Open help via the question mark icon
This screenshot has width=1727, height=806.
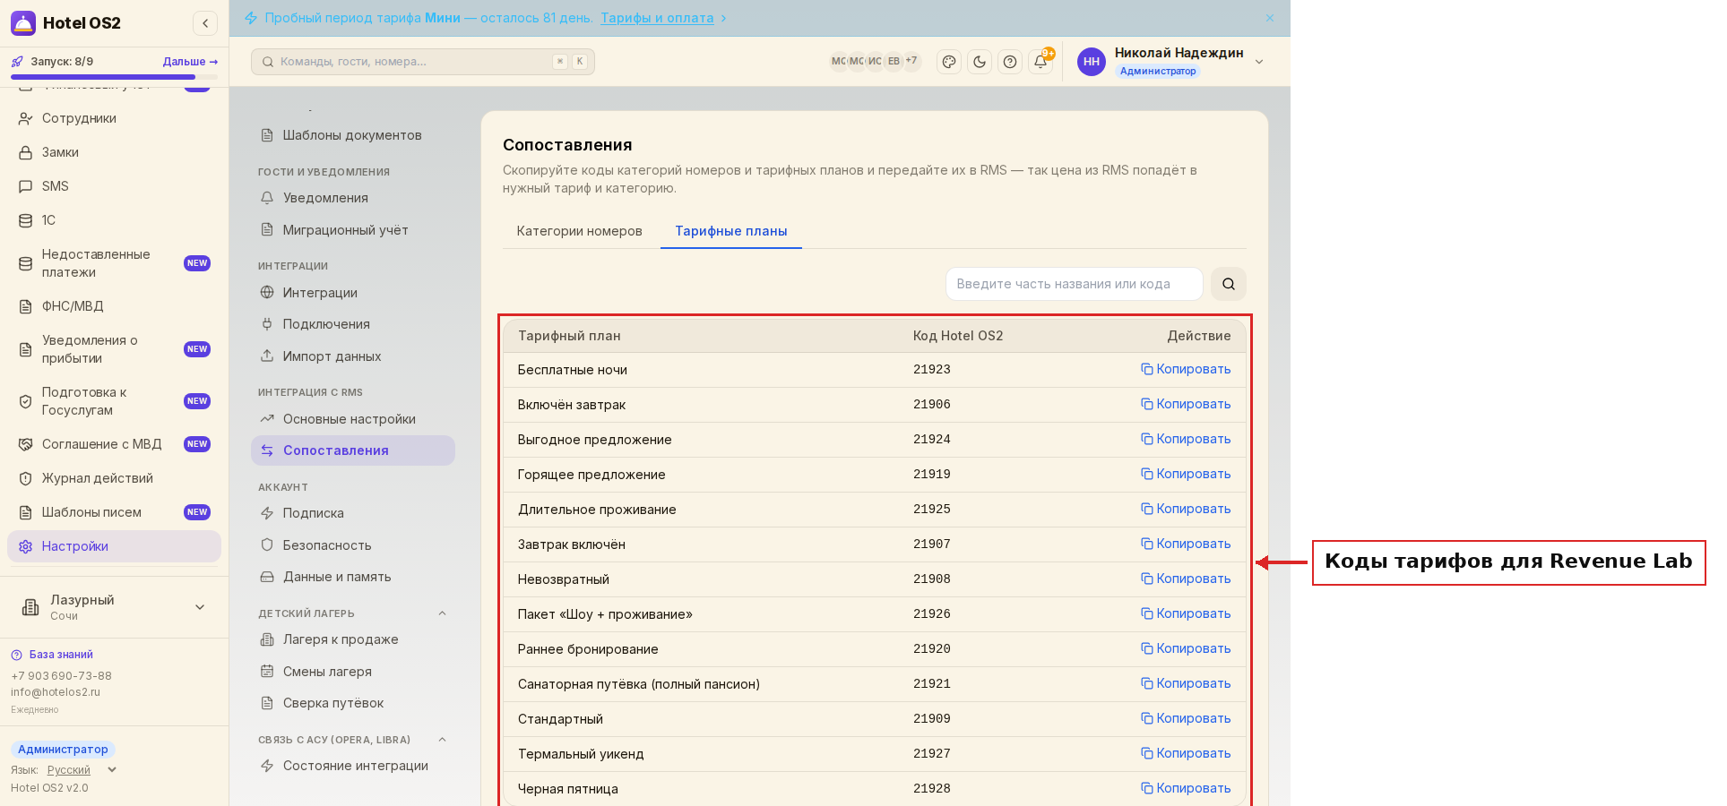(x=1010, y=62)
